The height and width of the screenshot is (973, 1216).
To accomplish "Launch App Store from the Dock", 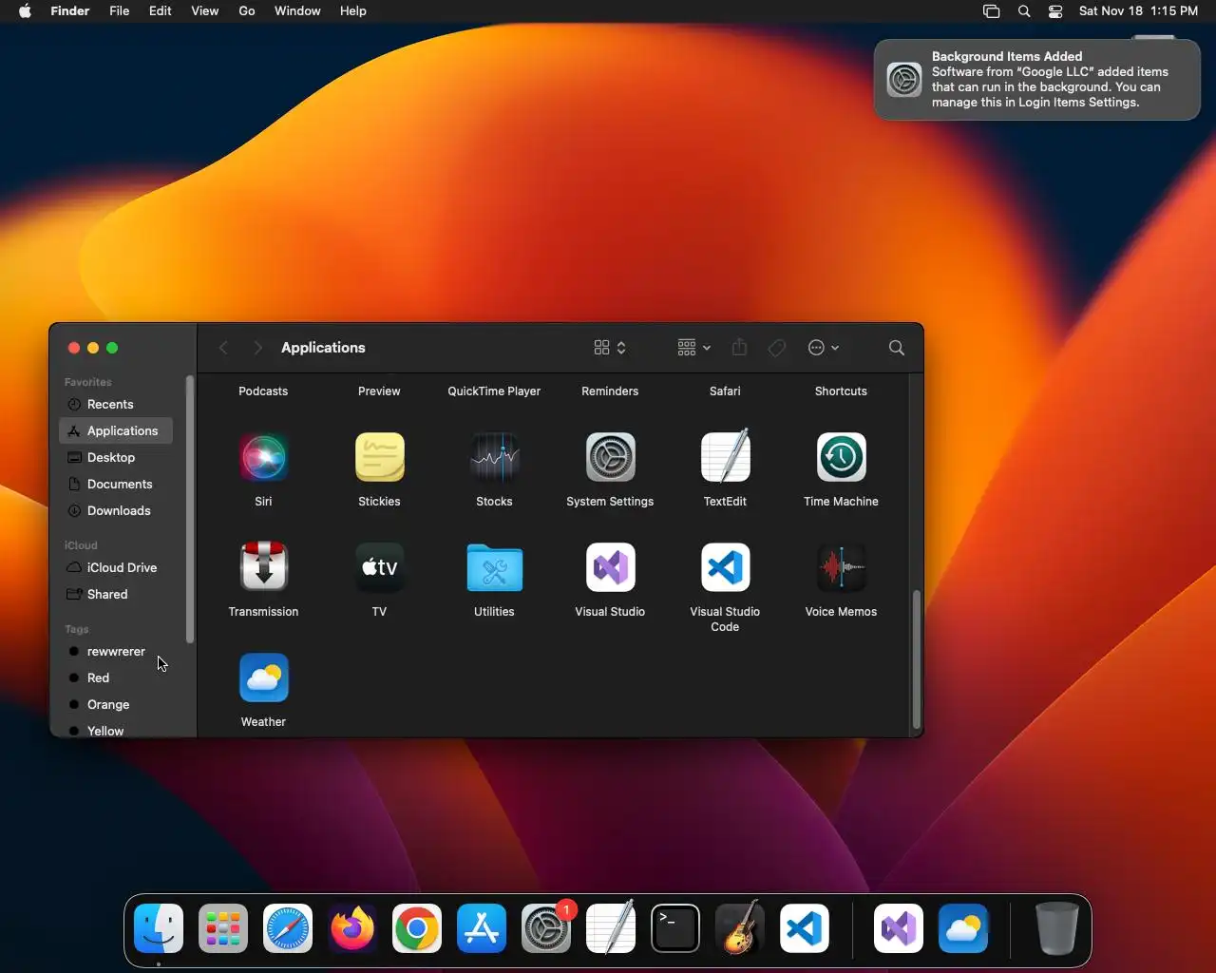I will [482, 928].
